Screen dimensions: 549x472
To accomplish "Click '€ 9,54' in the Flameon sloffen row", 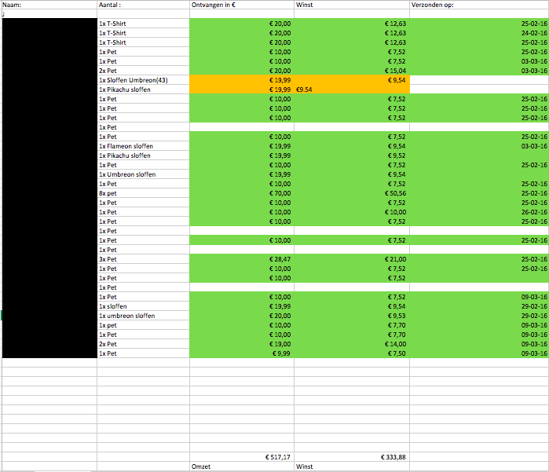I will tap(352, 146).
